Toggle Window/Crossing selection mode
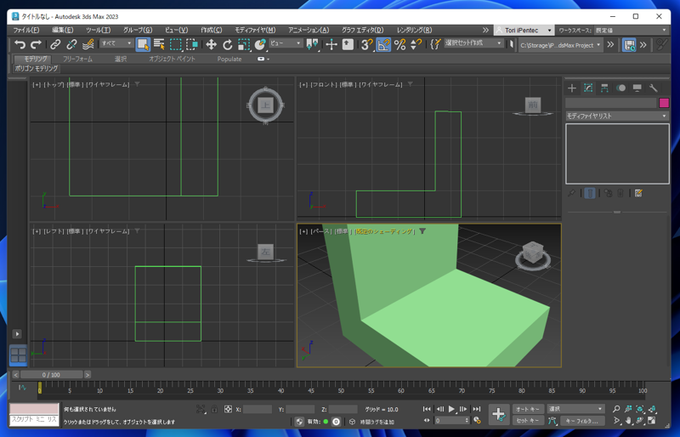The width and height of the screenshot is (680, 437). coord(192,44)
